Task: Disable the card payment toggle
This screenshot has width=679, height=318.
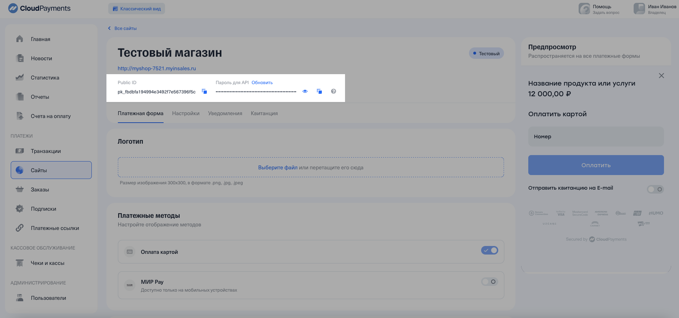Action: [x=489, y=250]
